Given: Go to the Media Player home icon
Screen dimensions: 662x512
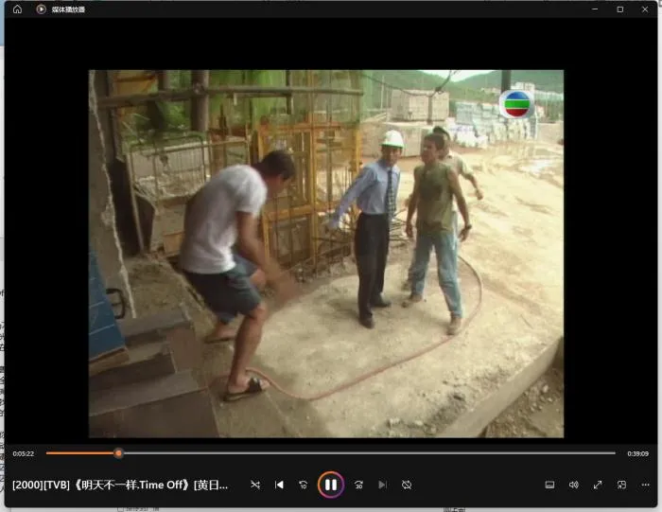Looking at the screenshot, I should 17,9.
